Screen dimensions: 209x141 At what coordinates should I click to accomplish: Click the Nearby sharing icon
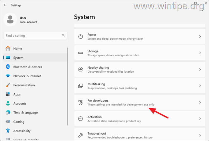point(81,69)
